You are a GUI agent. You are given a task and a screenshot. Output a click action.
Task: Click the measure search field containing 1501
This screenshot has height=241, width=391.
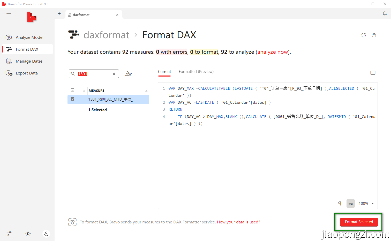click(x=94, y=74)
